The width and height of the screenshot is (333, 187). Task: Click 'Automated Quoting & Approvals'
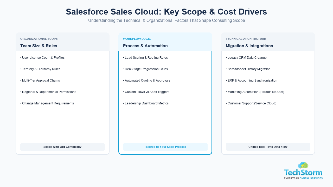point(147,81)
